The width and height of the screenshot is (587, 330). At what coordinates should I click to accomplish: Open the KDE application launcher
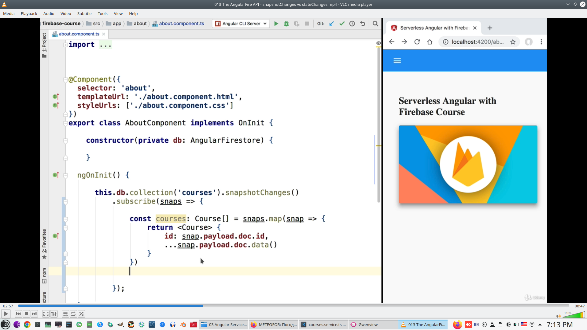6,324
